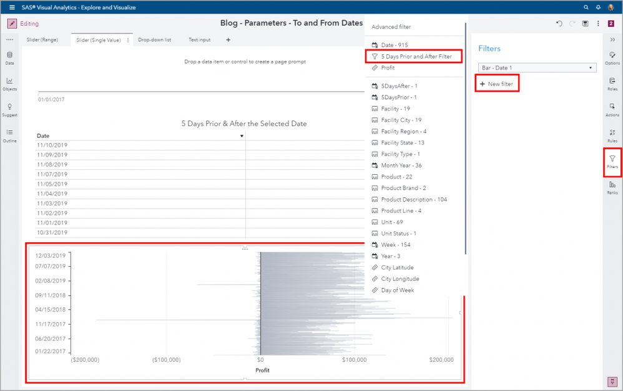
Task: Click the filter list vertical scrollbar
Action: (465, 138)
